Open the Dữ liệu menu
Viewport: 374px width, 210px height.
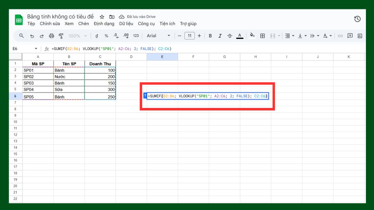click(x=126, y=24)
